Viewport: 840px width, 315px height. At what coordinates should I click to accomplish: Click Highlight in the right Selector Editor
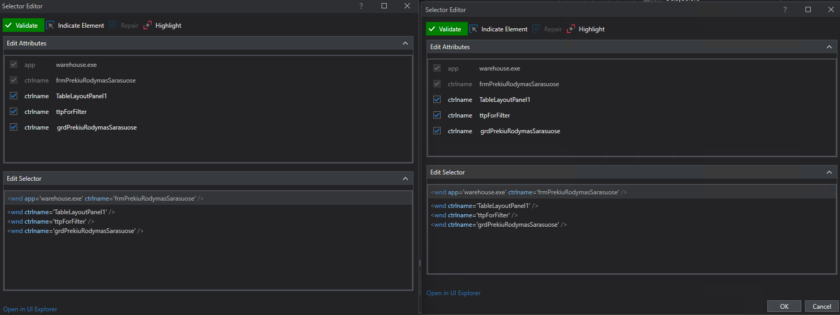tap(586, 29)
